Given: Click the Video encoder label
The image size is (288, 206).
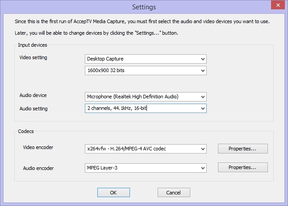Looking at the screenshot, I should click(38, 147).
